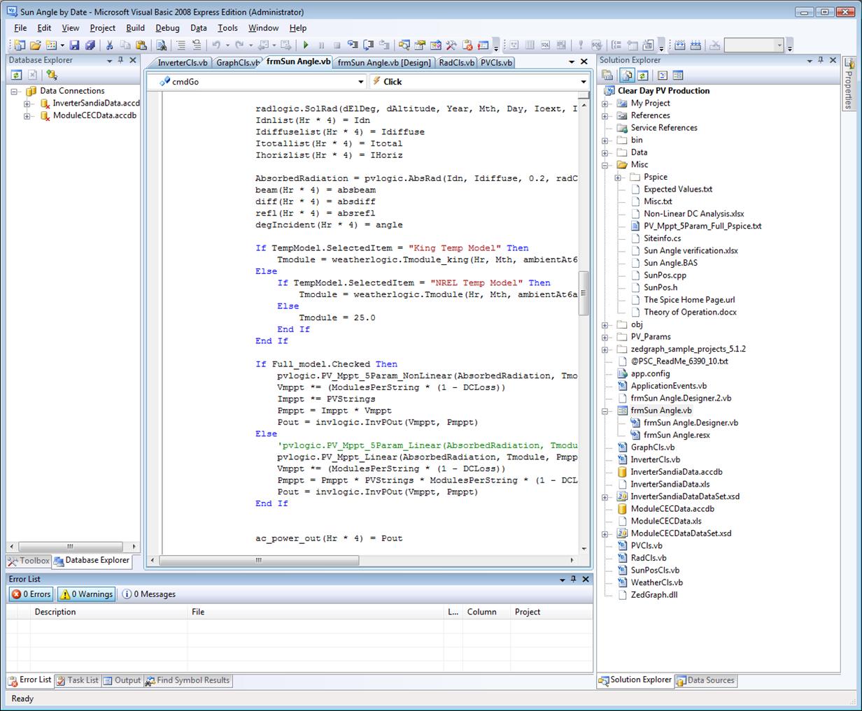The width and height of the screenshot is (862, 711).
Task: Click the Error List toolbar icon
Action: [x=467, y=45]
